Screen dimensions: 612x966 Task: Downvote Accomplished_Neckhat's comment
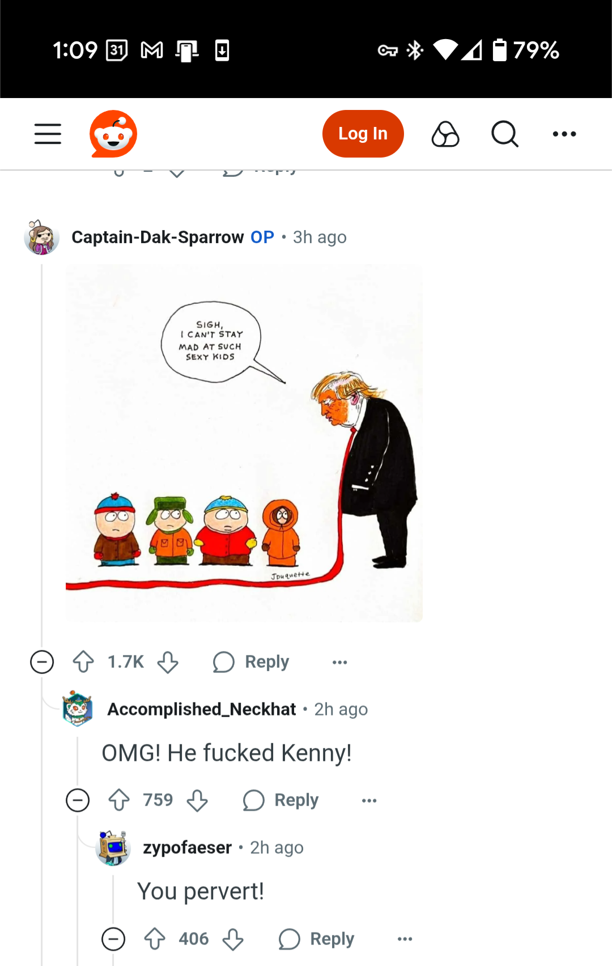[197, 800]
